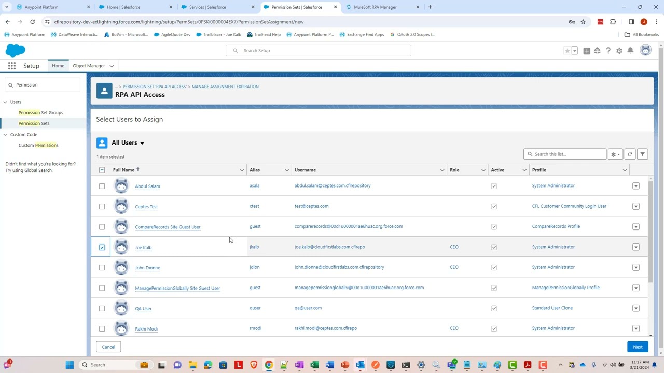The height and width of the screenshot is (373, 664).
Task: Click the Search Setup field
Action: [x=319, y=51]
